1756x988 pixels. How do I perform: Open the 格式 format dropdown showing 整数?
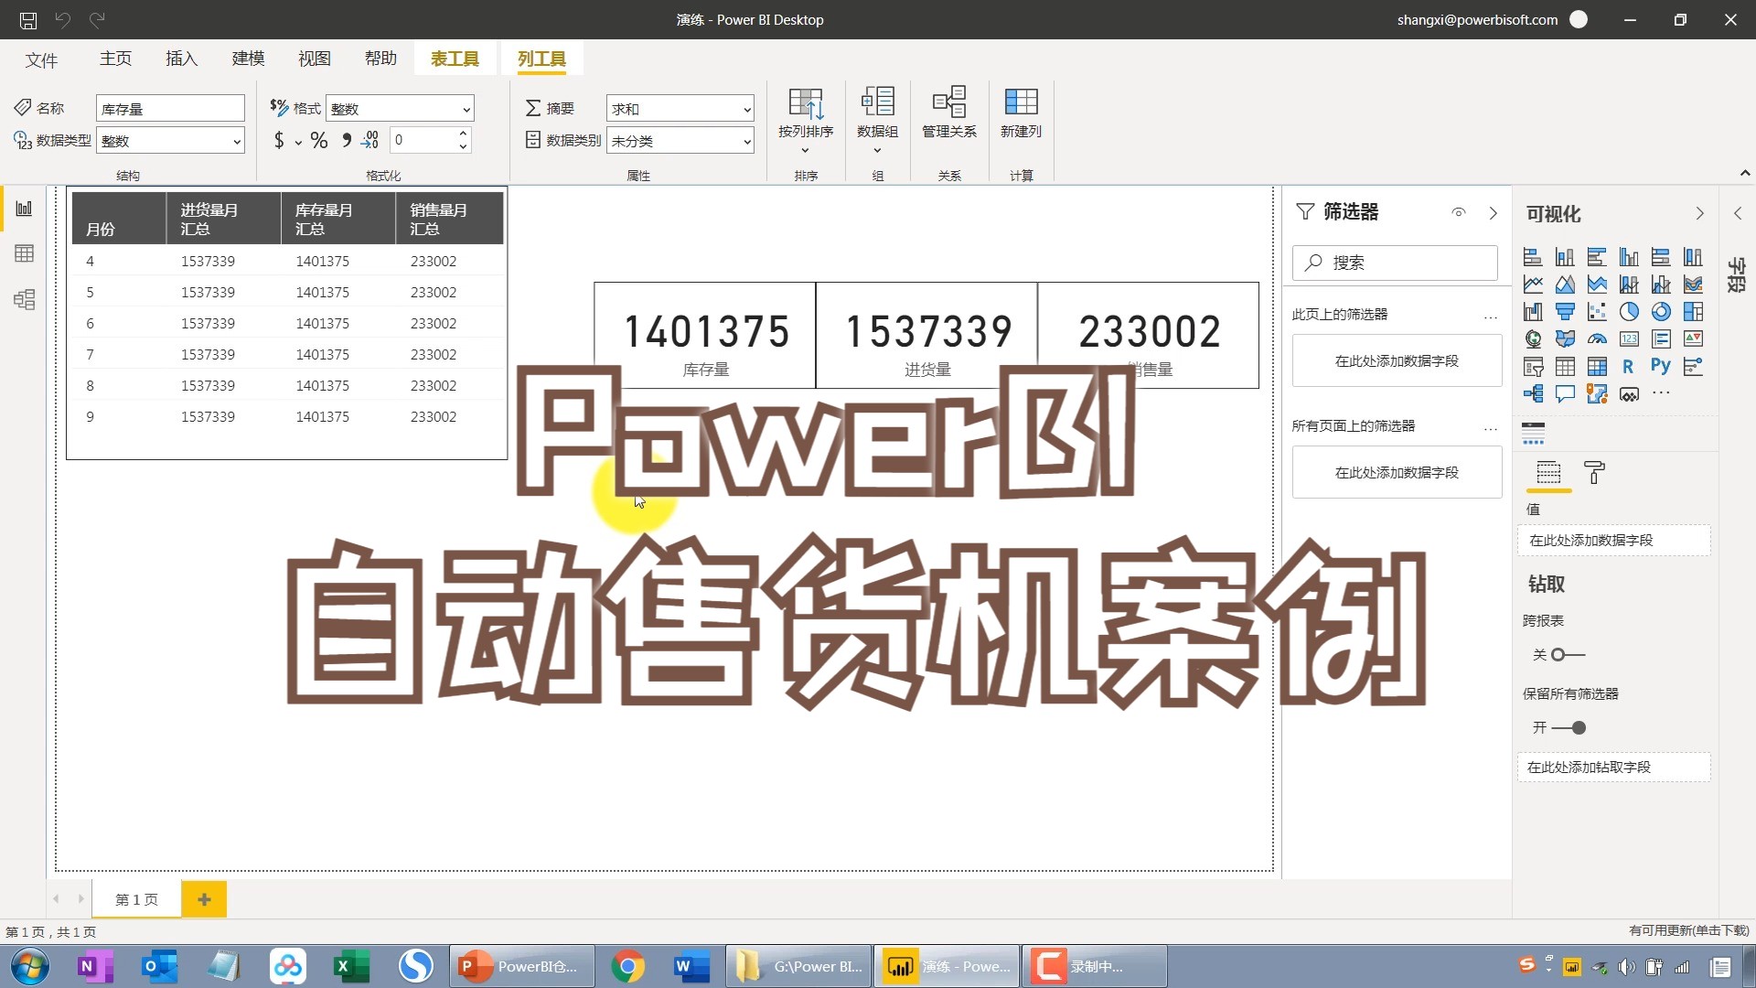pyautogui.click(x=400, y=107)
